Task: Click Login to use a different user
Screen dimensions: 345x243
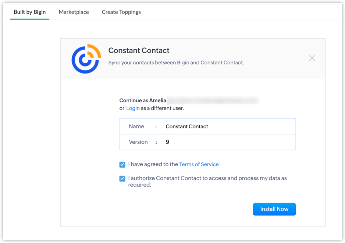Action: [x=133, y=108]
